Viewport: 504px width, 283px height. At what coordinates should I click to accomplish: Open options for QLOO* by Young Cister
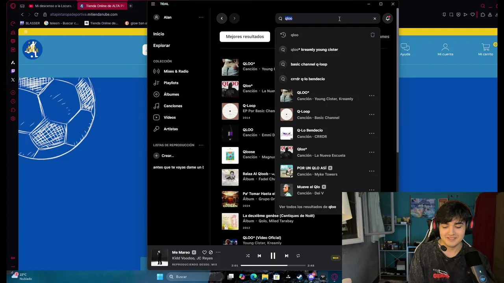point(372,96)
